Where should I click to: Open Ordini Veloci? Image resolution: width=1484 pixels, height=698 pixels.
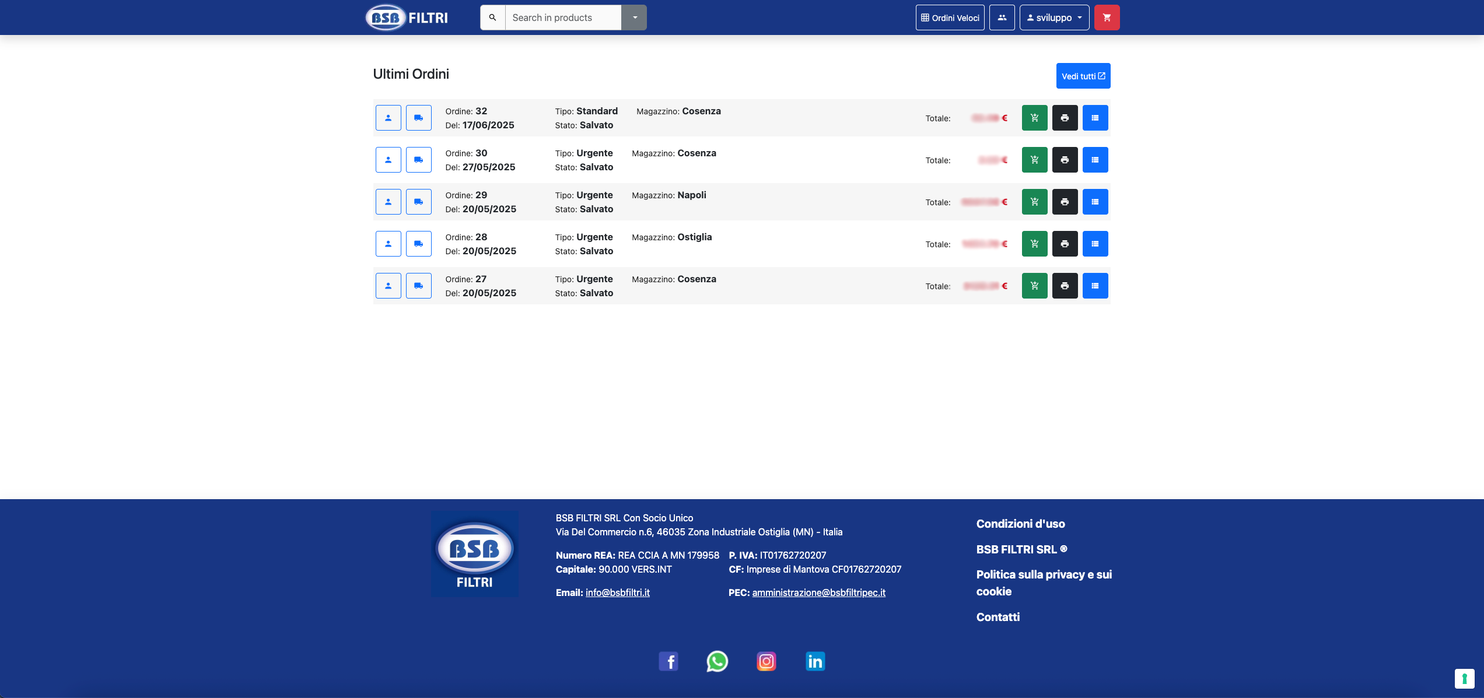coord(950,17)
